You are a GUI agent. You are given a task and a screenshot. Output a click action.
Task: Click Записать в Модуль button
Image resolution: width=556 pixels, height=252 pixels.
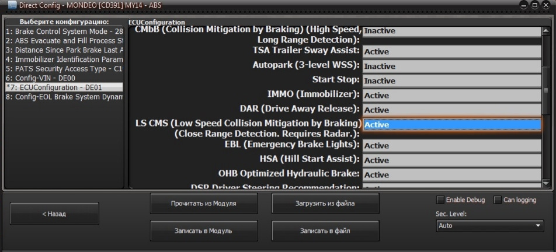203,231
